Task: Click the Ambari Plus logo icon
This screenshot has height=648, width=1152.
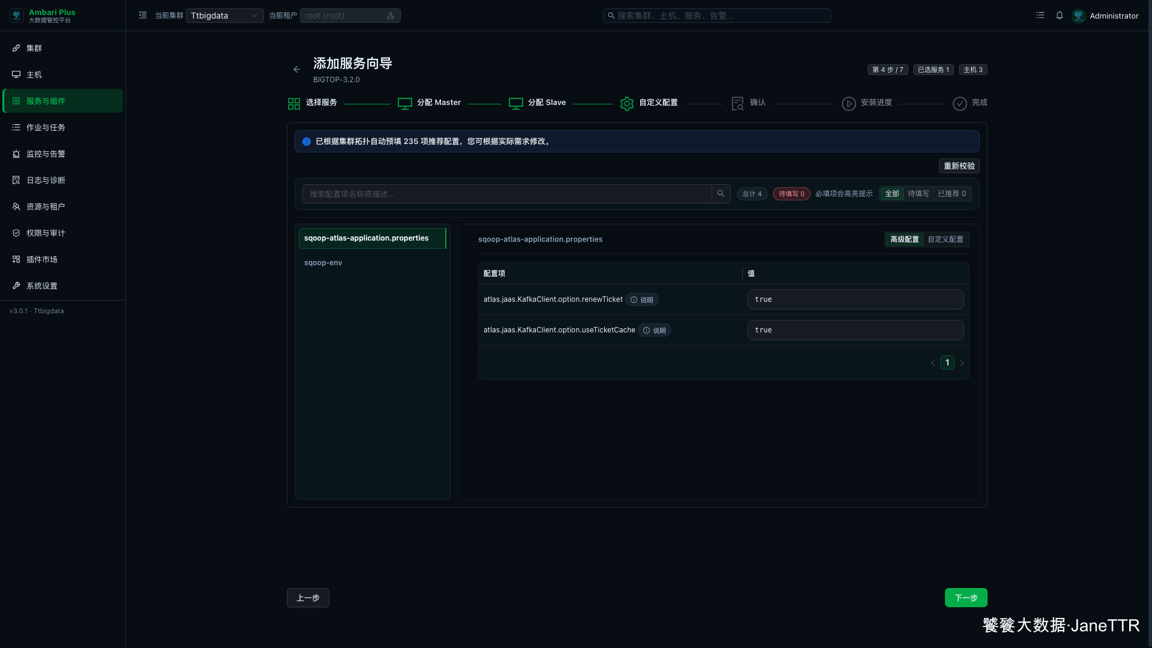Action: pos(17,16)
